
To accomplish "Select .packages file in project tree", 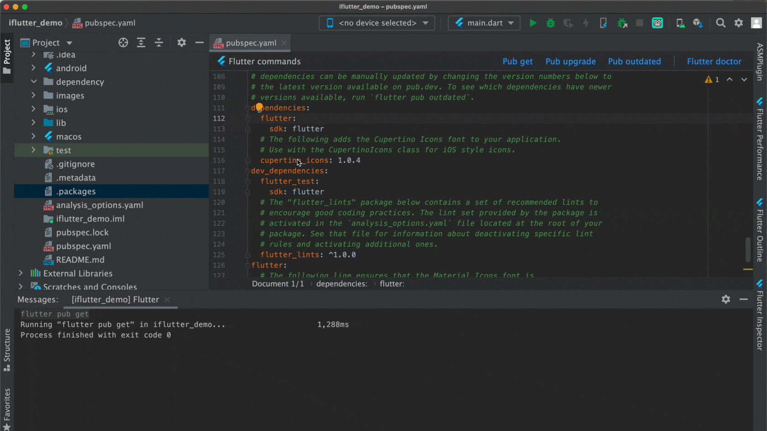I will pyautogui.click(x=111, y=191).
